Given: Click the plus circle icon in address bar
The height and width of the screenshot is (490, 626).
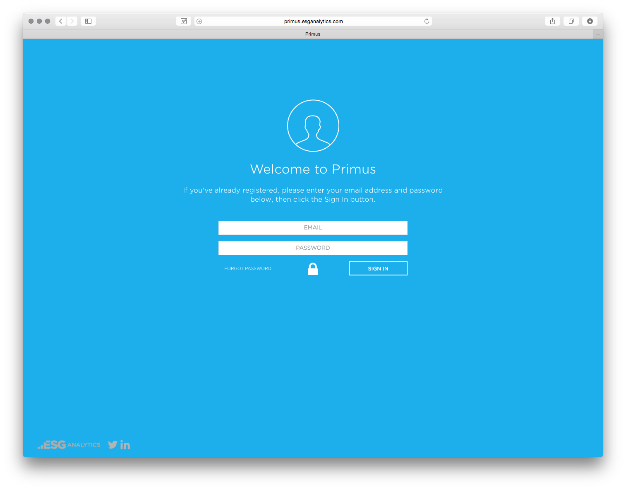Looking at the screenshot, I should tap(199, 21).
